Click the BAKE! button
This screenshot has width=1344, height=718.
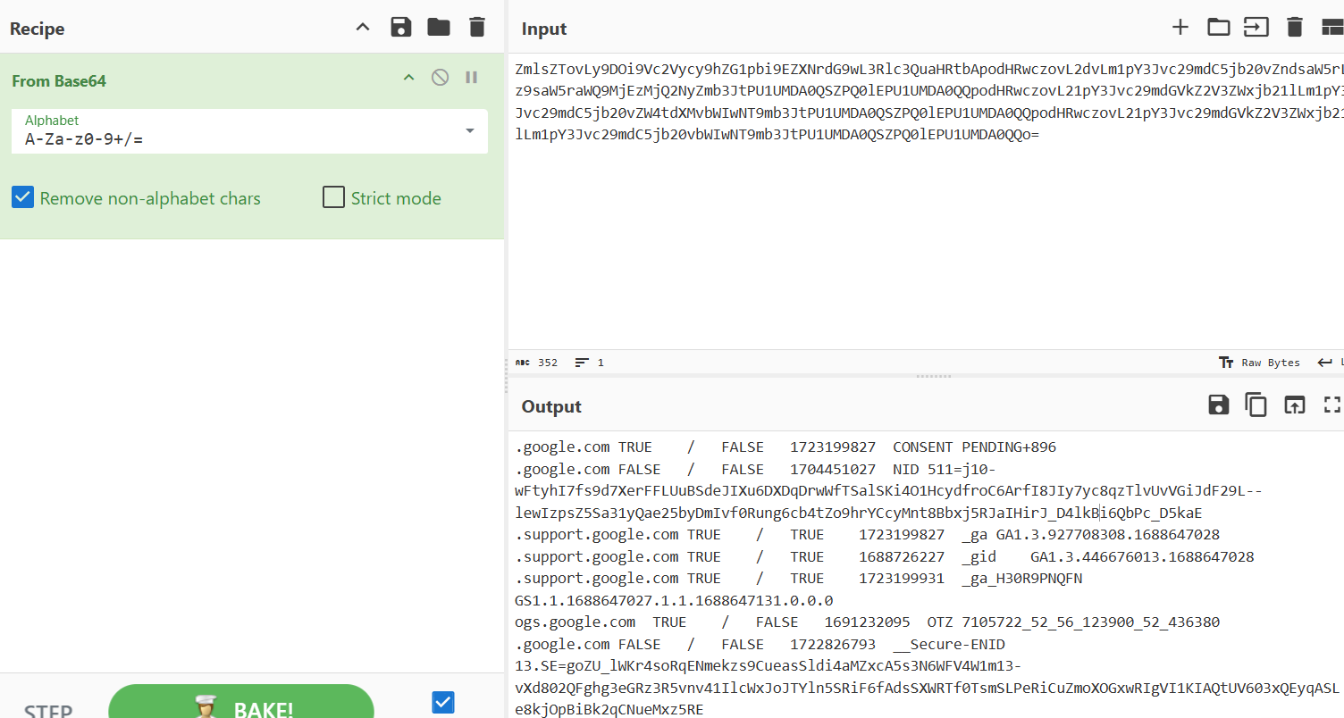pyautogui.click(x=240, y=702)
